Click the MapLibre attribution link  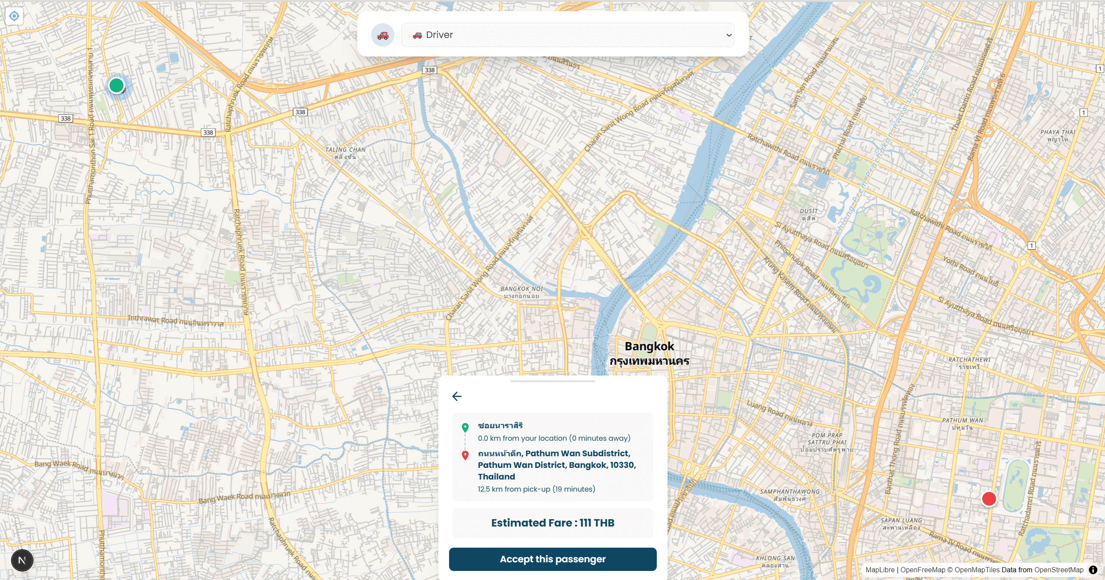coord(880,570)
